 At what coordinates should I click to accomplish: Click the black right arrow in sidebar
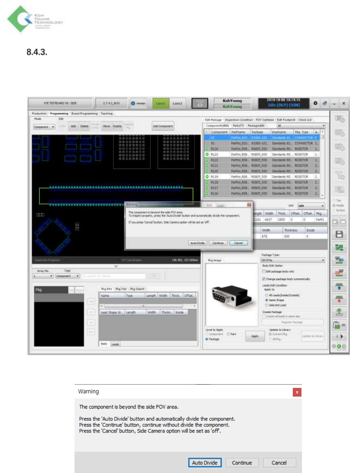(342, 337)
